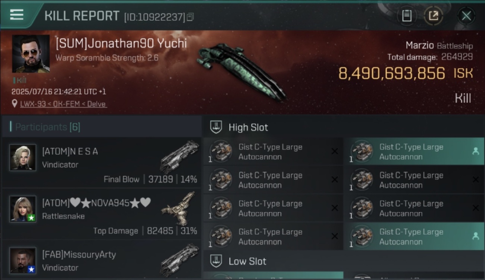485x280 pixels.
Task: Click the Participants [6] header
Action: pyautogui.click(x=47, y=127)
